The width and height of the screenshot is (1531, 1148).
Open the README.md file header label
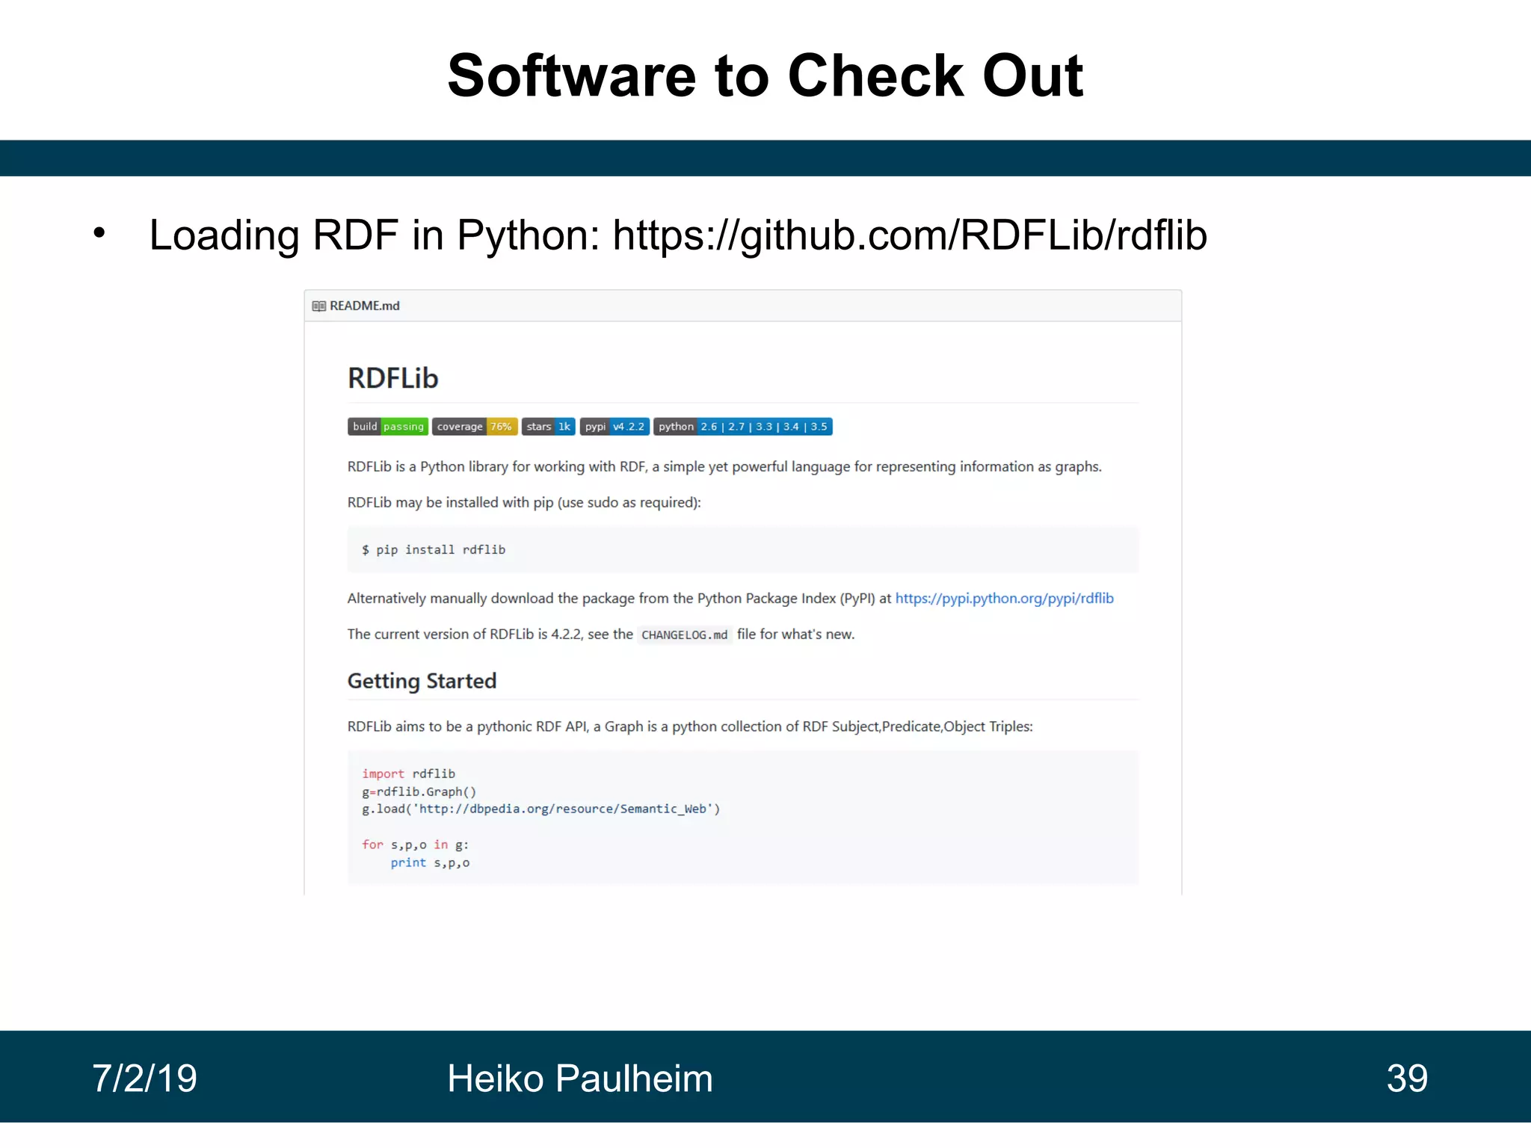click(x=365, y=306)
